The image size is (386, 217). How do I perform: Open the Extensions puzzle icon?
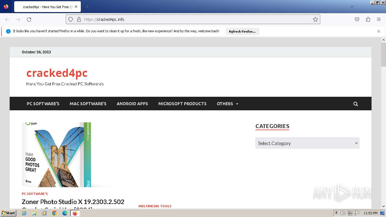pyautogui.click(x=368, y=19)
